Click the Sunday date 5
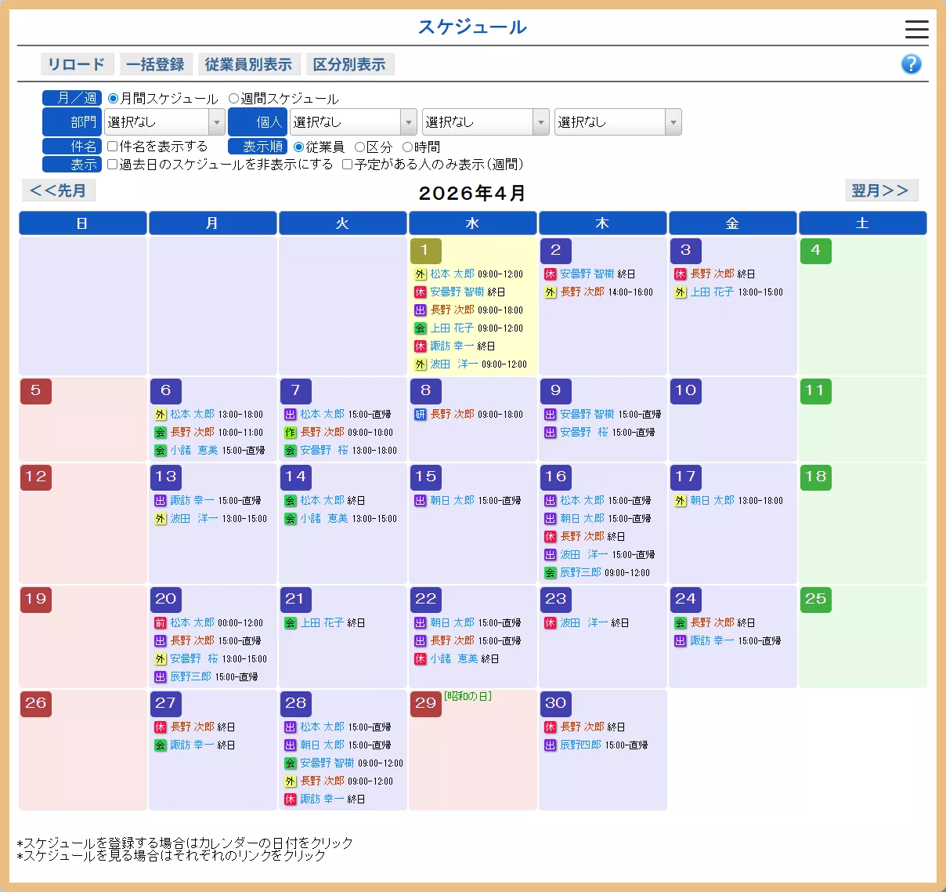Image resolution: width=946 pixels, height=892 pixels. coord(35,391)
